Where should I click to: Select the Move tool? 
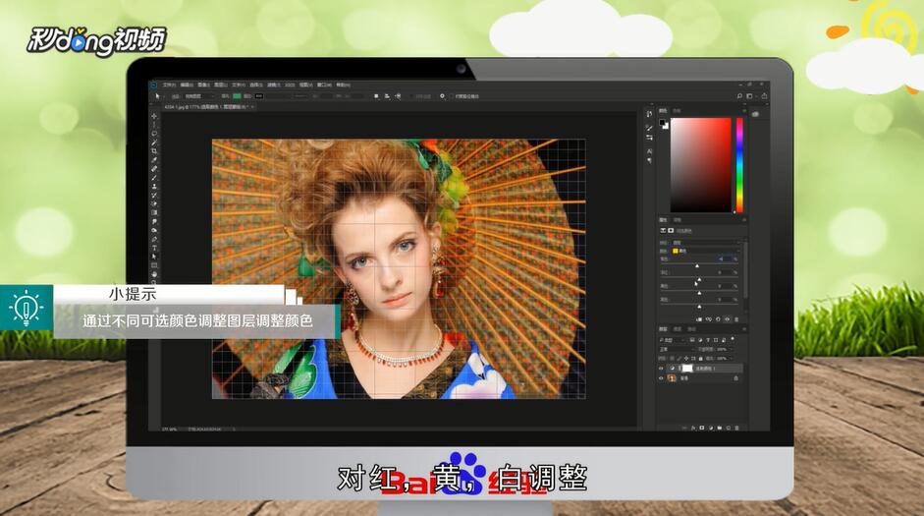[154, 117]
